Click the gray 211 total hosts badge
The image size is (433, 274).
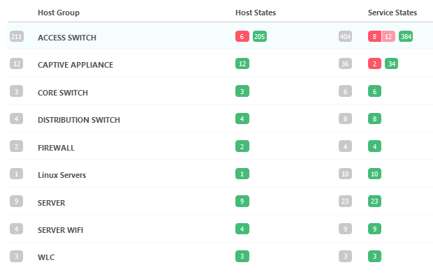click(x=17, y=36)
